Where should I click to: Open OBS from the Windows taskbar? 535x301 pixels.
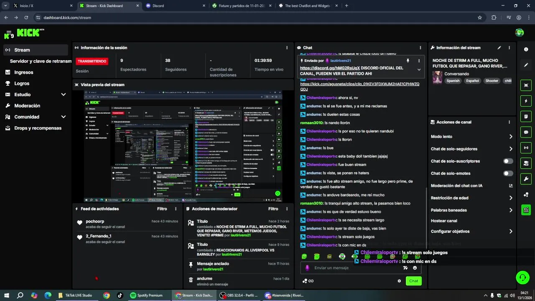coord(239,295)
